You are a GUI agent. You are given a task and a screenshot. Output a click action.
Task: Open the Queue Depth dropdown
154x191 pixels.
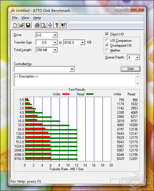click(137, 57)
